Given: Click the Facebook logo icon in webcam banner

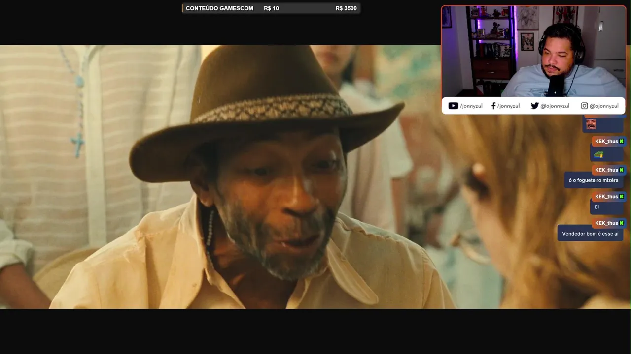Looking at the screenshot, I should tap(493, 106).
